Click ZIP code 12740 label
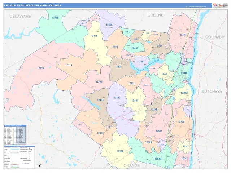231x173 pixels. click(x=99, y=81)
